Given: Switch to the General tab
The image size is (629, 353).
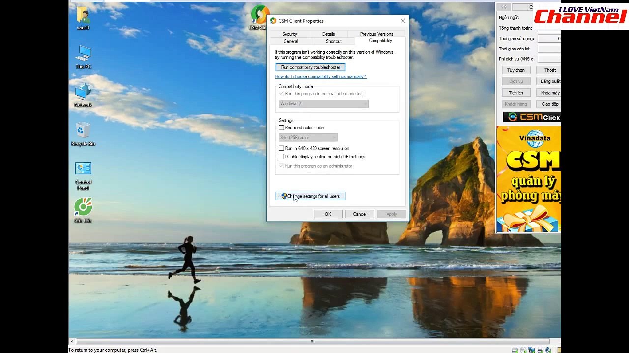Looking at the screenshot, I should [x=290, y=41].
